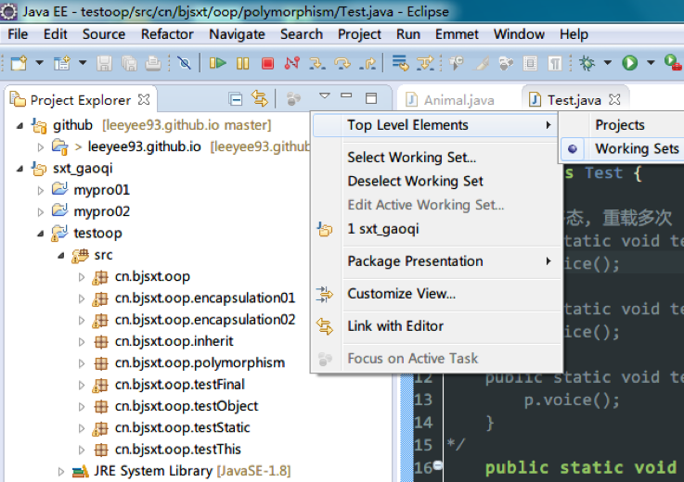684x482 pixels.
Task: Open the Debug dropdown arrow
Action: tap(607, 63)
